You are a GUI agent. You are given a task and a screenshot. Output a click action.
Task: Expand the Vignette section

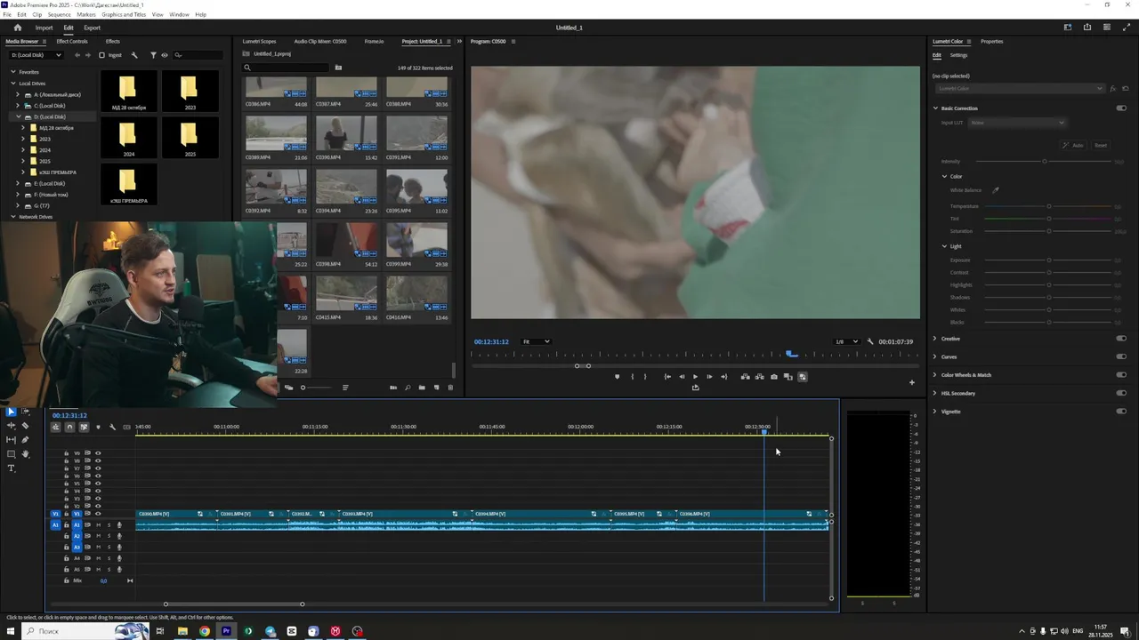[934, 412]
